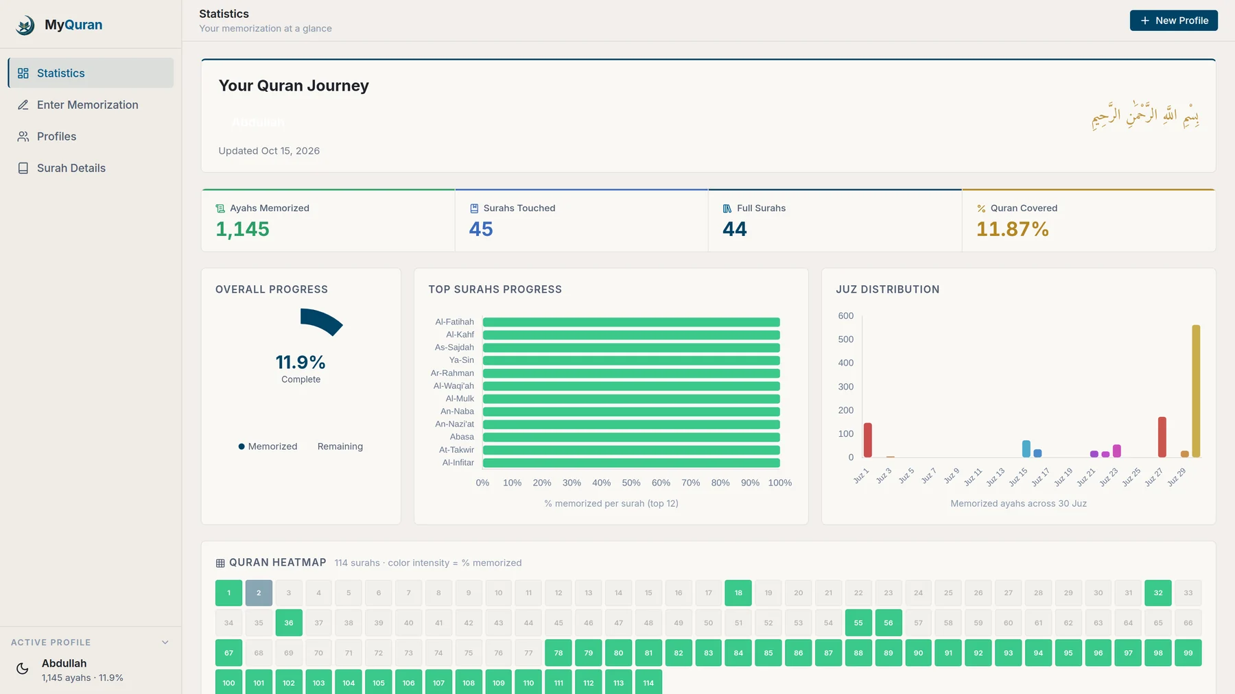Click the Surahs Touched book icon

pos(474,208)
